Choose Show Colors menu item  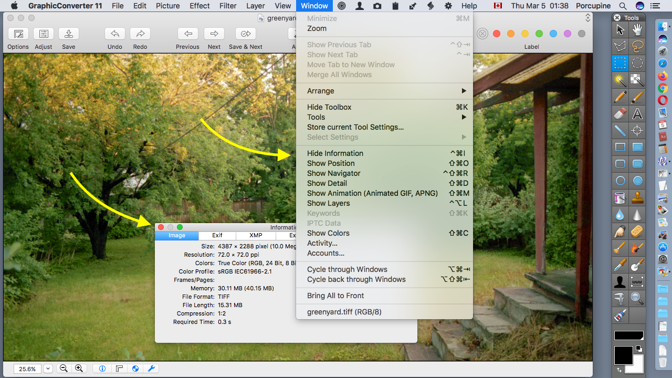[x=384, y=233]
